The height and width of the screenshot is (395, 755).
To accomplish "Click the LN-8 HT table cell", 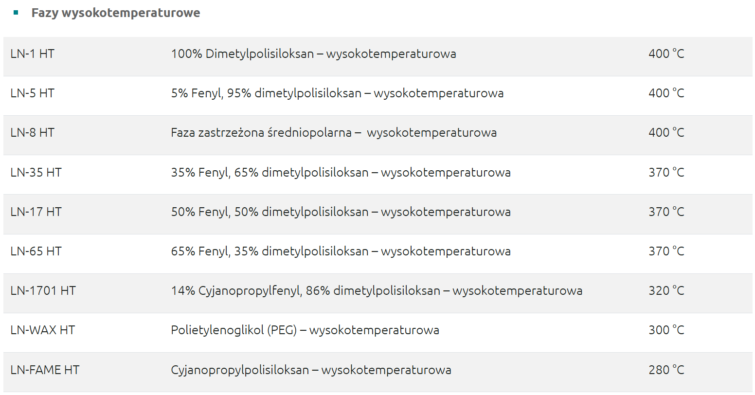I will point(32,132).
